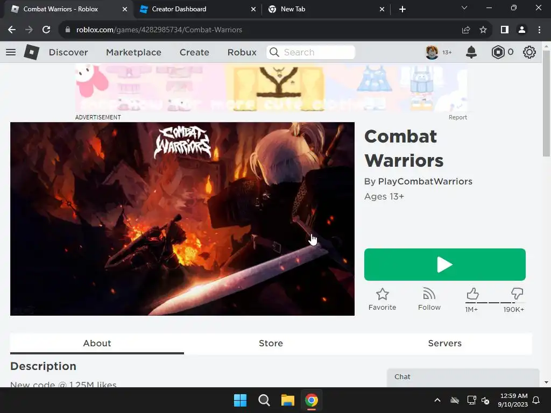The width and height of the screenshot is (551, 413).
Task: Click the Ages 13+ text
Action: [384, 196]
